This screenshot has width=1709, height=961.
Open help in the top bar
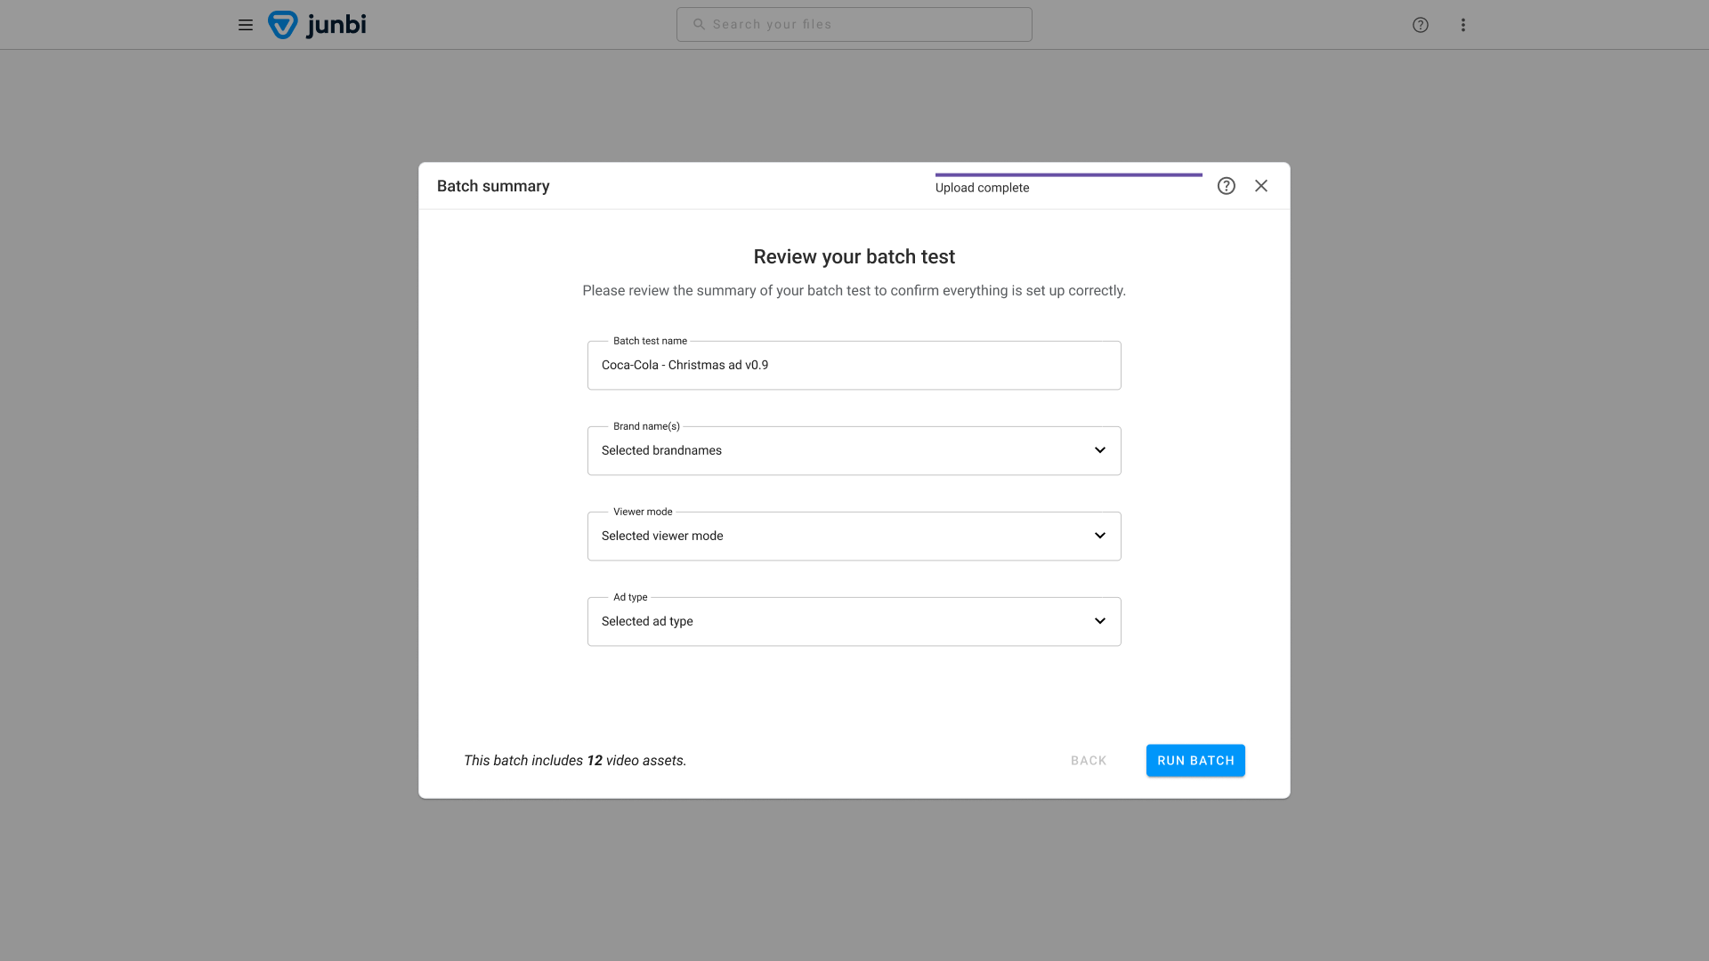(1421, 25)
